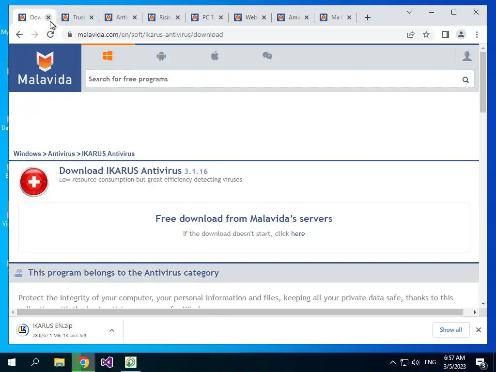The image size is (496, 372).
Task: Close the Risin tab
Action: pyautogui.click(x=178, y=17)
